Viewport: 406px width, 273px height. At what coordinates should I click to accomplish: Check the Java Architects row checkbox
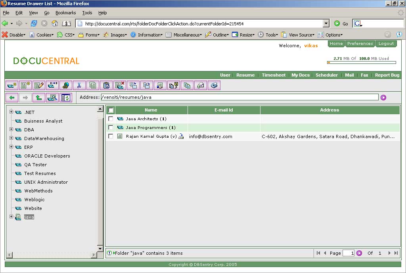111,119
